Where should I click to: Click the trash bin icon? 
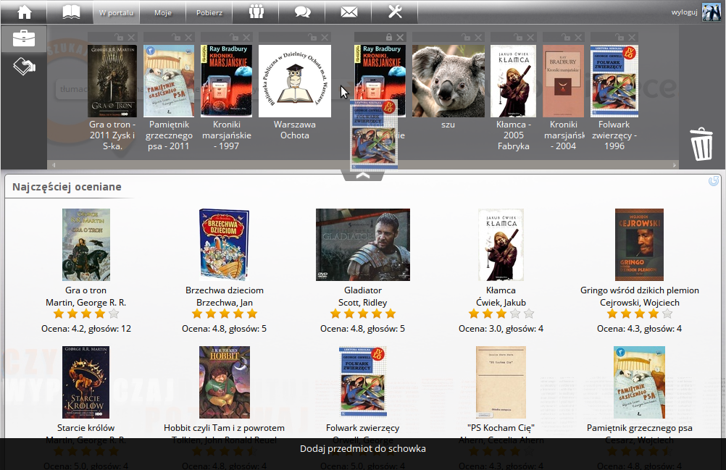tap(701, 143)
